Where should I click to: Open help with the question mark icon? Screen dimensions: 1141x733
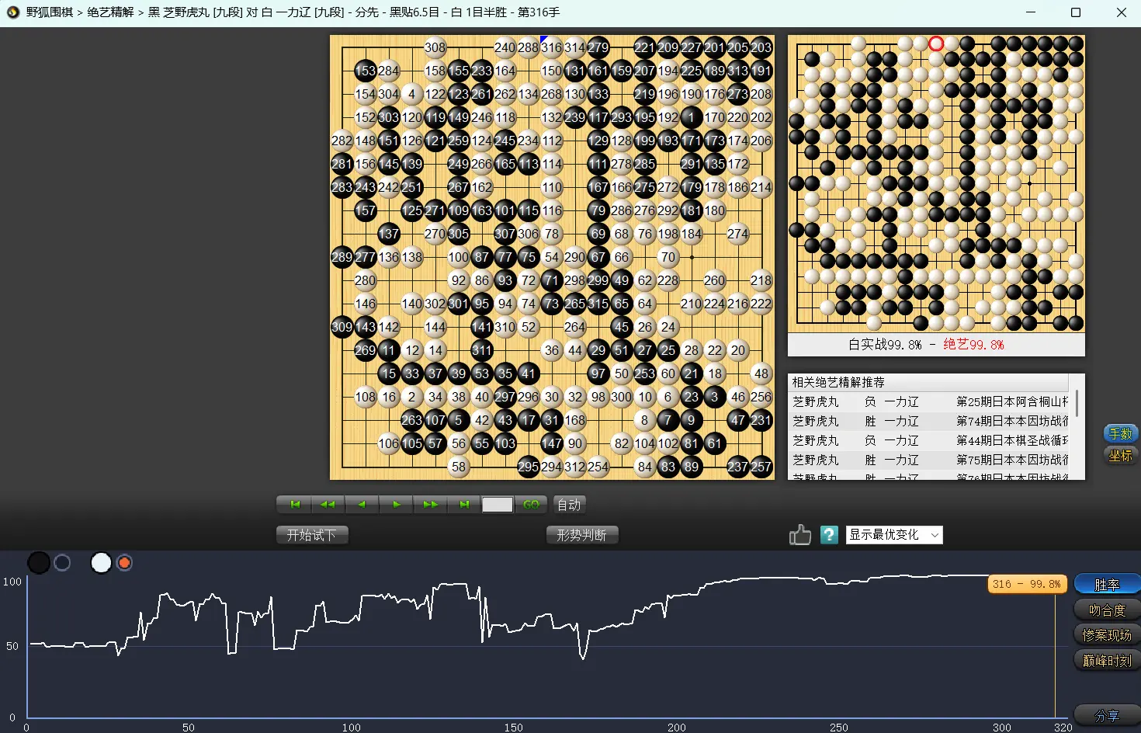tap(829, 535)
